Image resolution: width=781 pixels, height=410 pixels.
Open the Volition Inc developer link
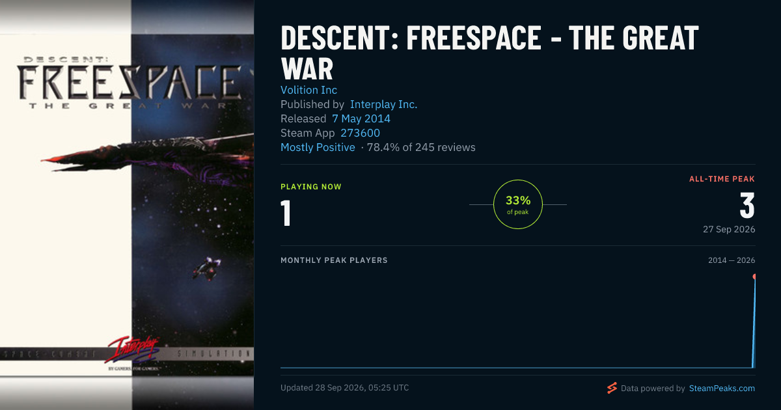click(308, 90)
